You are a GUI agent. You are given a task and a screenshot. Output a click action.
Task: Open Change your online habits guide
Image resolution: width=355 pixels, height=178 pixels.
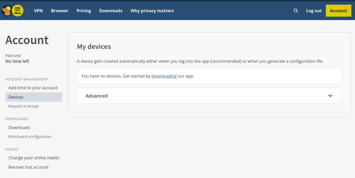34,158
